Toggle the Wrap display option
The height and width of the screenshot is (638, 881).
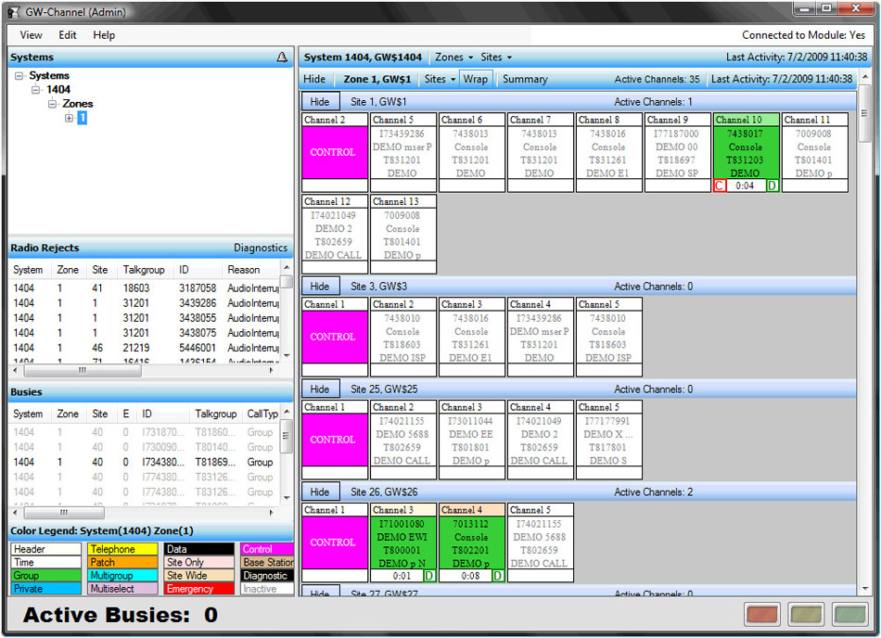[476, 79]
